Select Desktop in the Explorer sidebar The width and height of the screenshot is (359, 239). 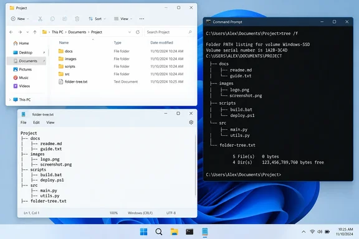(26, 52)
